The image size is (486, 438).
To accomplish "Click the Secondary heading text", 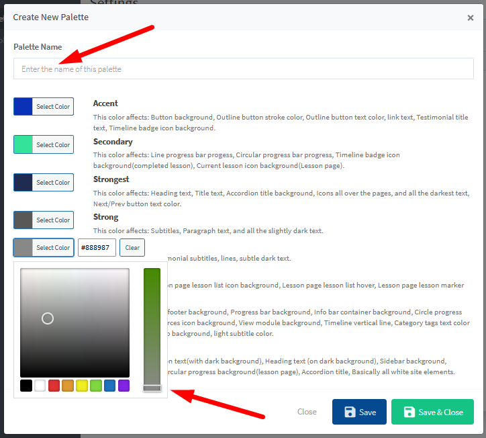I will 113,142.
